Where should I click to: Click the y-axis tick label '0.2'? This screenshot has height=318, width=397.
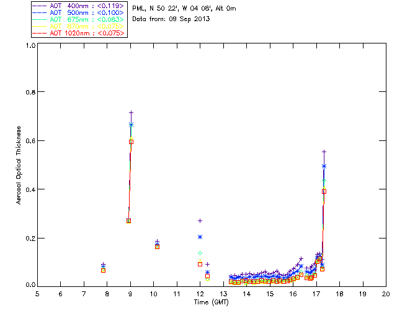point(30,238)
